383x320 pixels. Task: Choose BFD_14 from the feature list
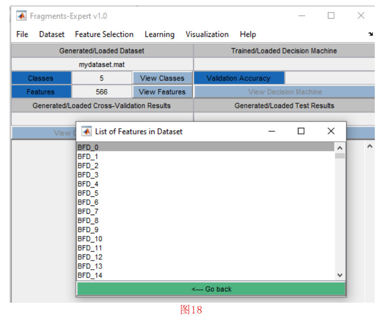[90, 275]
